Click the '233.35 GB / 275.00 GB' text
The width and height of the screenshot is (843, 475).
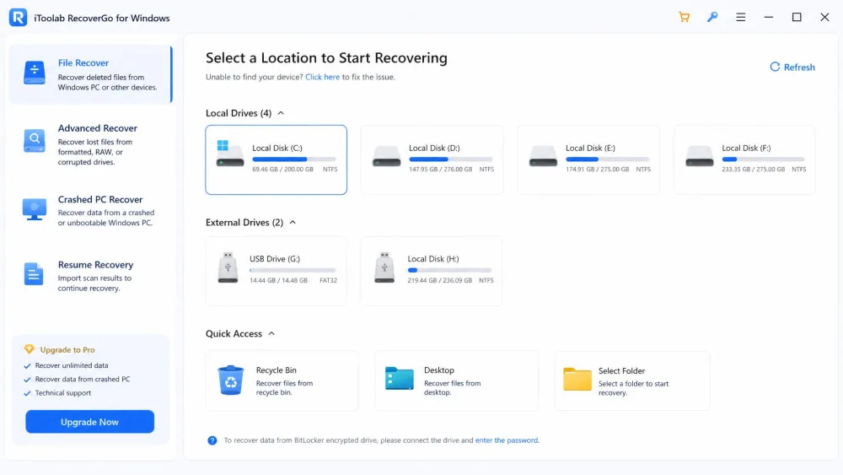point(753,169)
